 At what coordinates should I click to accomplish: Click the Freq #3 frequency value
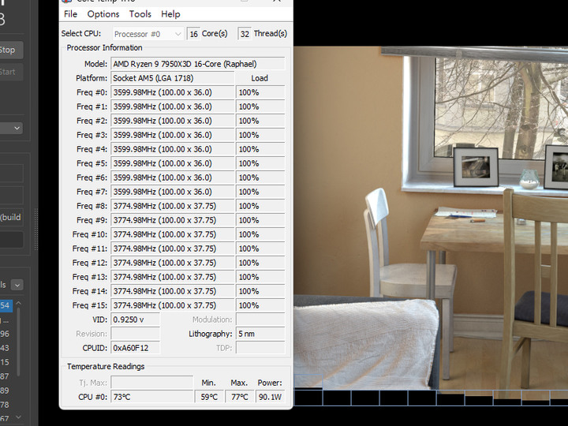tap(173, 135)
